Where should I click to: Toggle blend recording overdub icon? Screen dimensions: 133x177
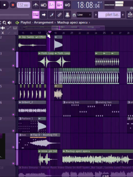59,5
